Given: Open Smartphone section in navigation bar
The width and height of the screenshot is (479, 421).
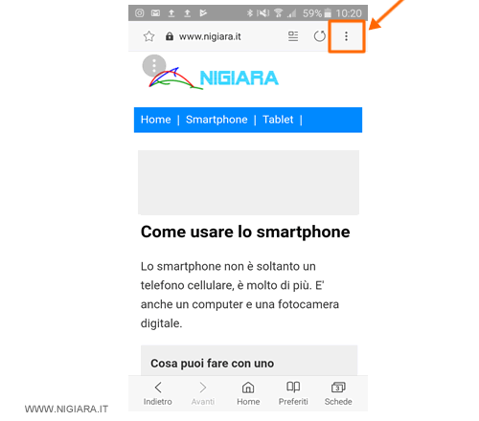Looking at the screenshot, I should pyautogui.click(x=217, y=120).
